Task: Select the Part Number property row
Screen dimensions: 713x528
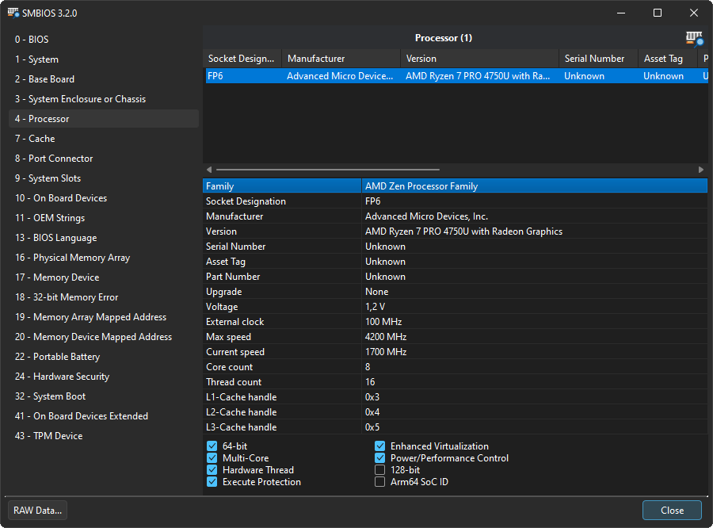Action: (x=456, y=277)
